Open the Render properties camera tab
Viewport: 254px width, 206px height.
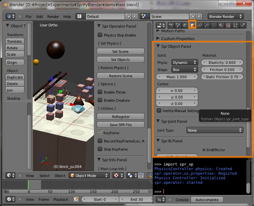[171, 25]
